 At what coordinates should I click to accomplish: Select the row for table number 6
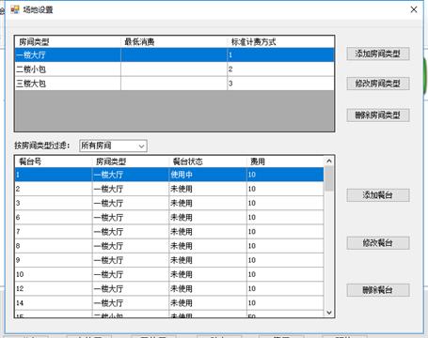pos(169,217)
